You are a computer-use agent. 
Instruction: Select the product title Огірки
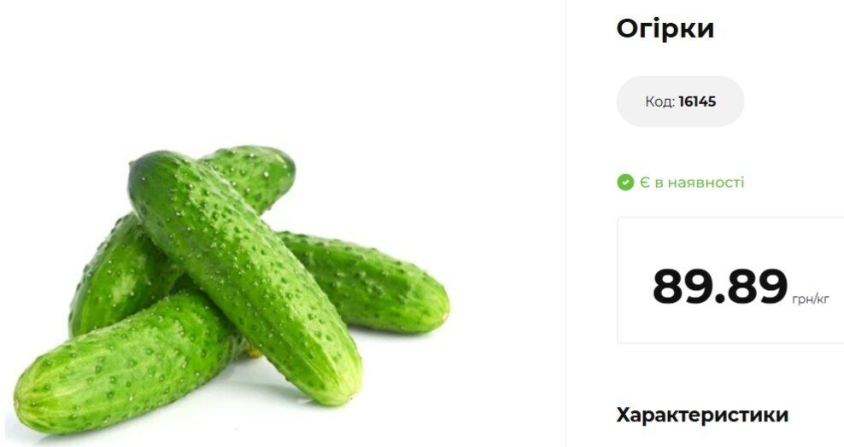point(665,28)
